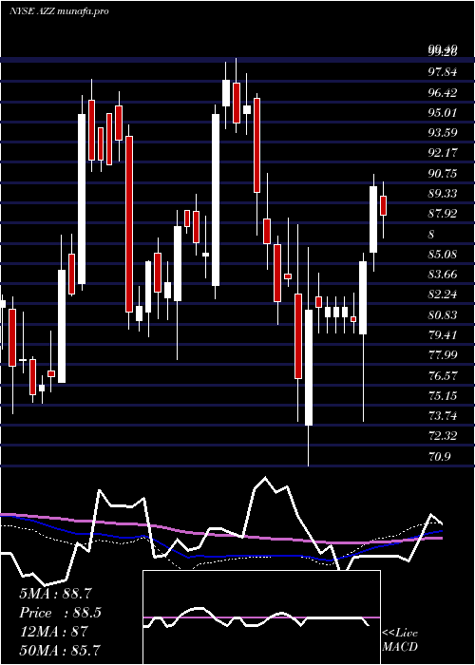The image size is (475, 665).
Task: Click the 93.59 price axis label
Action: [443, 133]
